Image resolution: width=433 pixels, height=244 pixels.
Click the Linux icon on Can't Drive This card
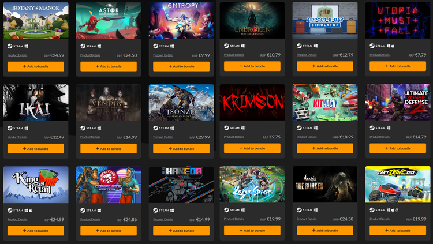click(397, 210)
